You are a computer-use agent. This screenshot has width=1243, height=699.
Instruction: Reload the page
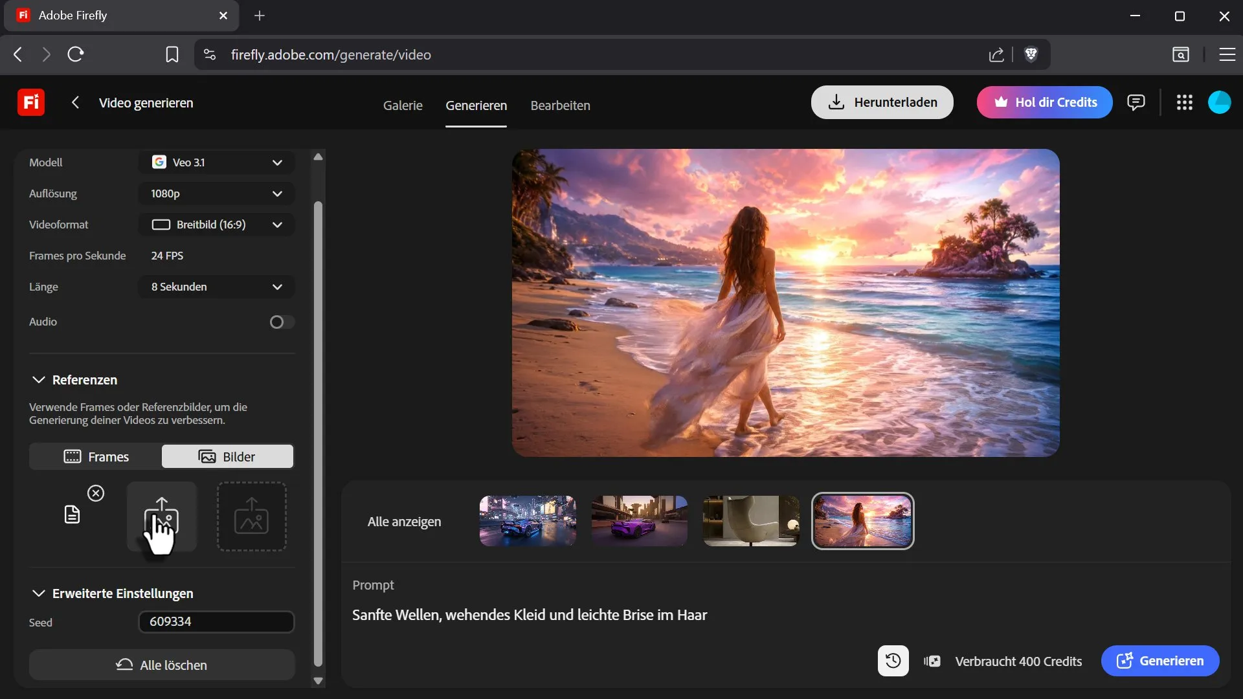point(76,54)
